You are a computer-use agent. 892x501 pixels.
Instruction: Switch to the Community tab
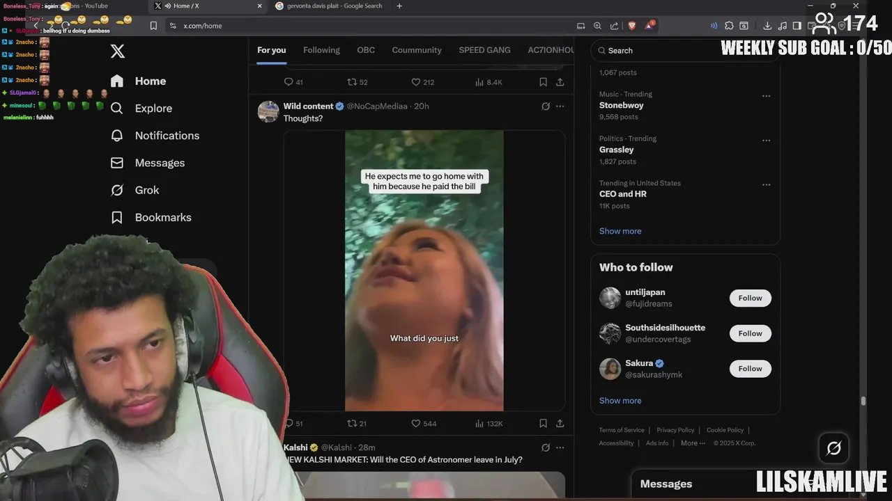(417, 50)
